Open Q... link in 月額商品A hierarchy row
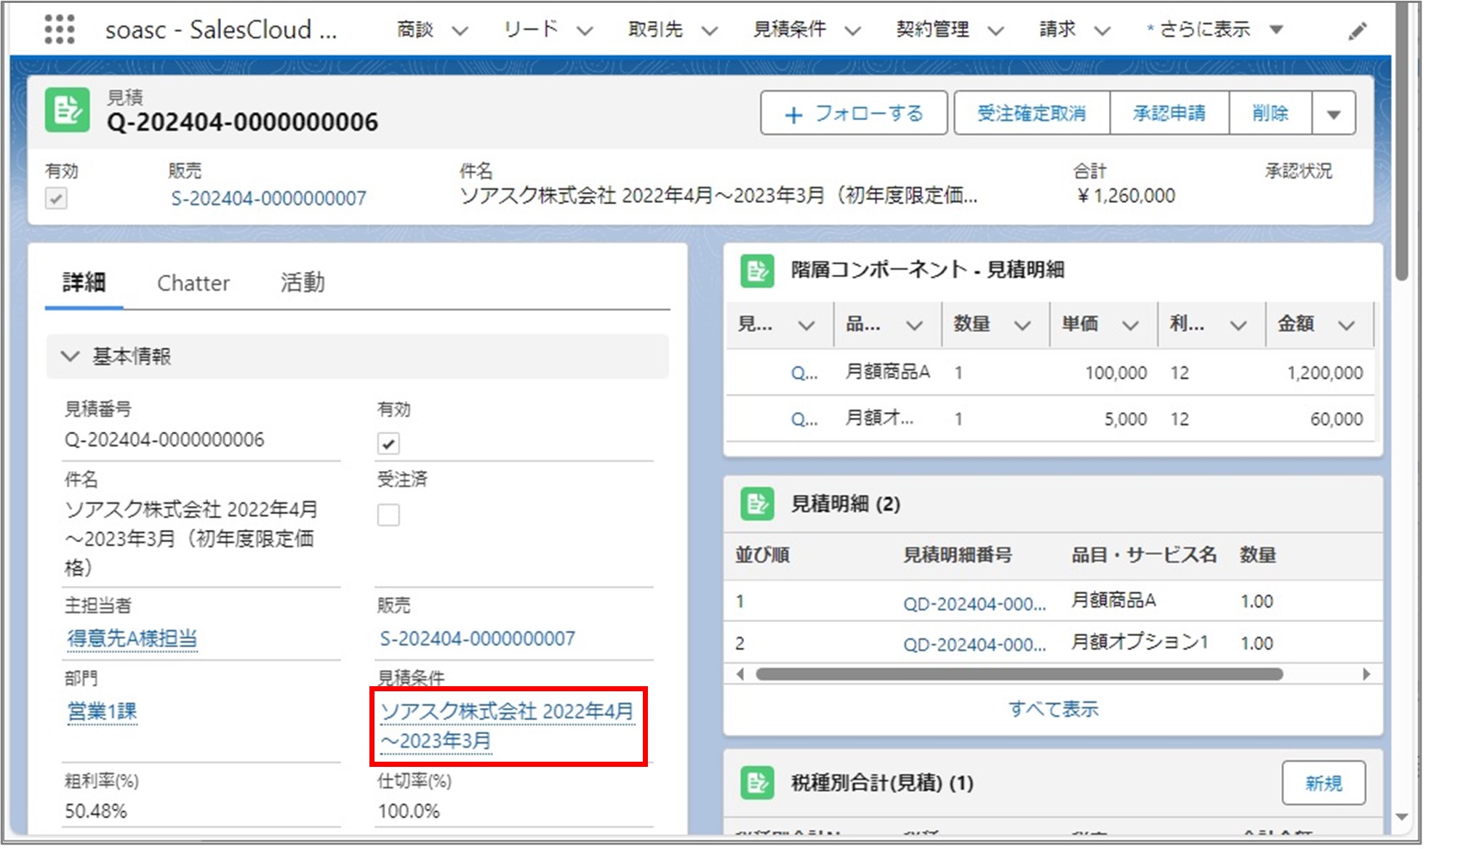The width and height of the screenshot is (1474, 849). tap(804, 374)
